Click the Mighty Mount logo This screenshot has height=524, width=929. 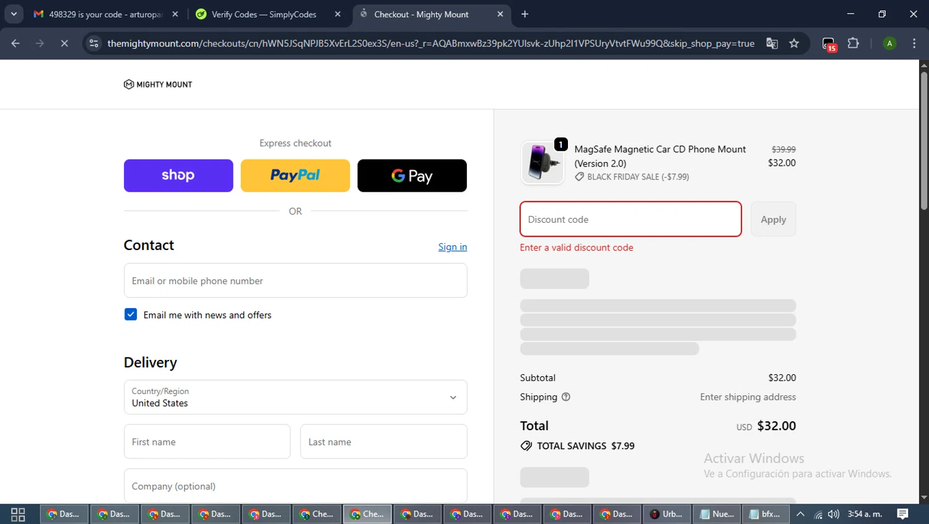pyautogui.click(x=158, y=84)
